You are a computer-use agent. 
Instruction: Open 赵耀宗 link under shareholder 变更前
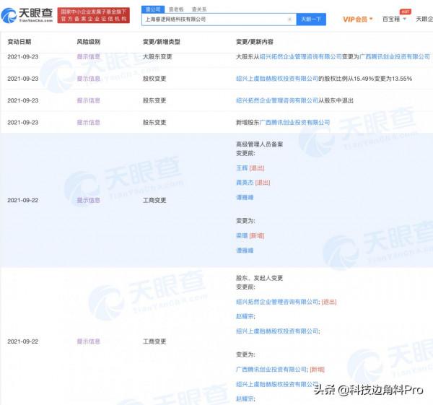click(245, 316)
